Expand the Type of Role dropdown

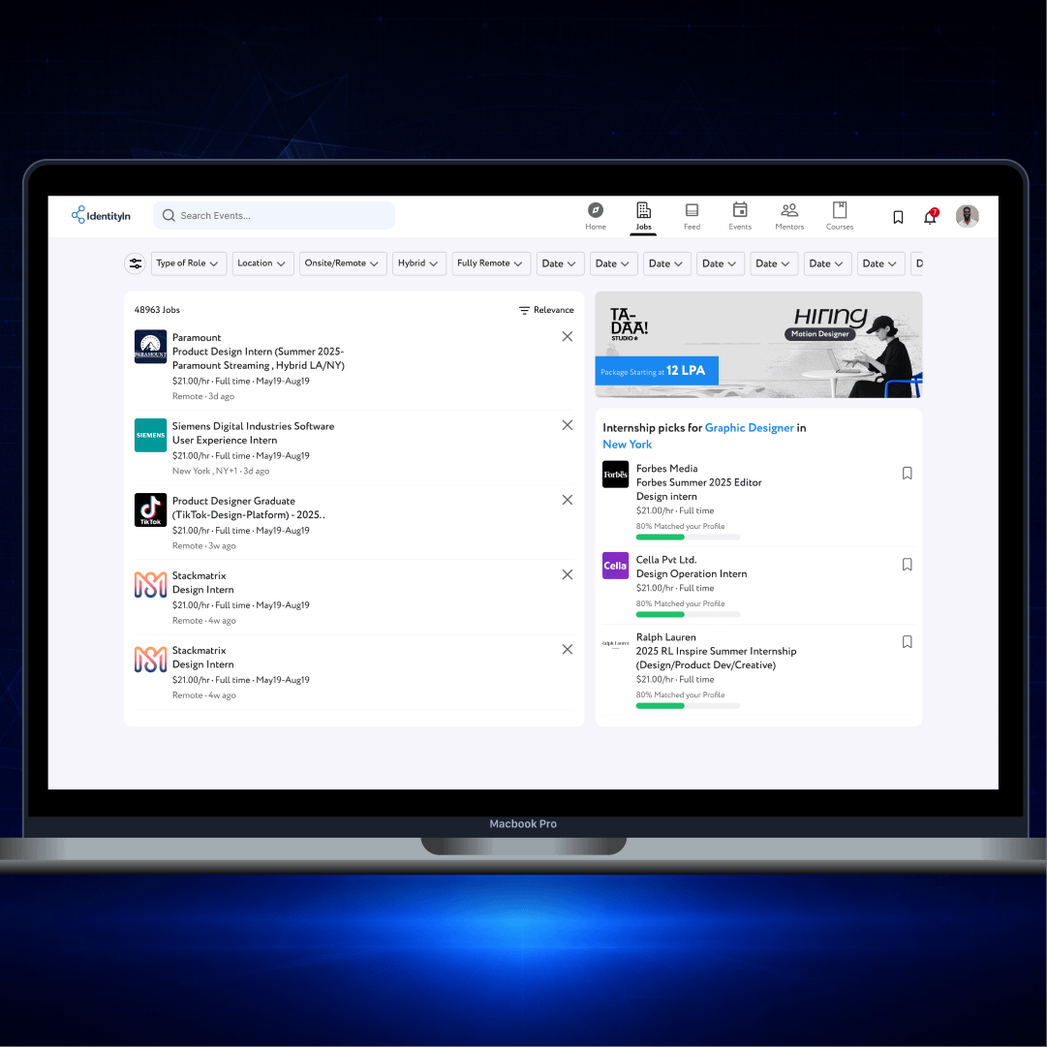(x=189, y=263)
